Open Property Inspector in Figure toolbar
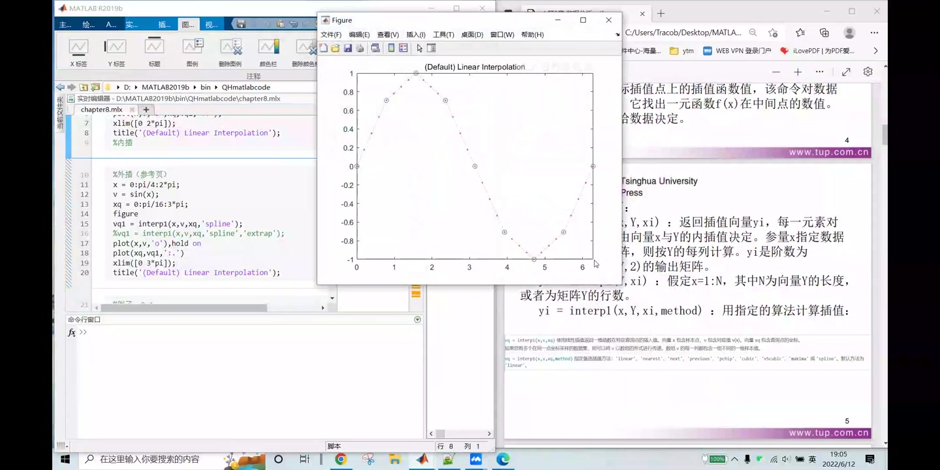This screenshot has width=940, height=470. click(431, 48)
